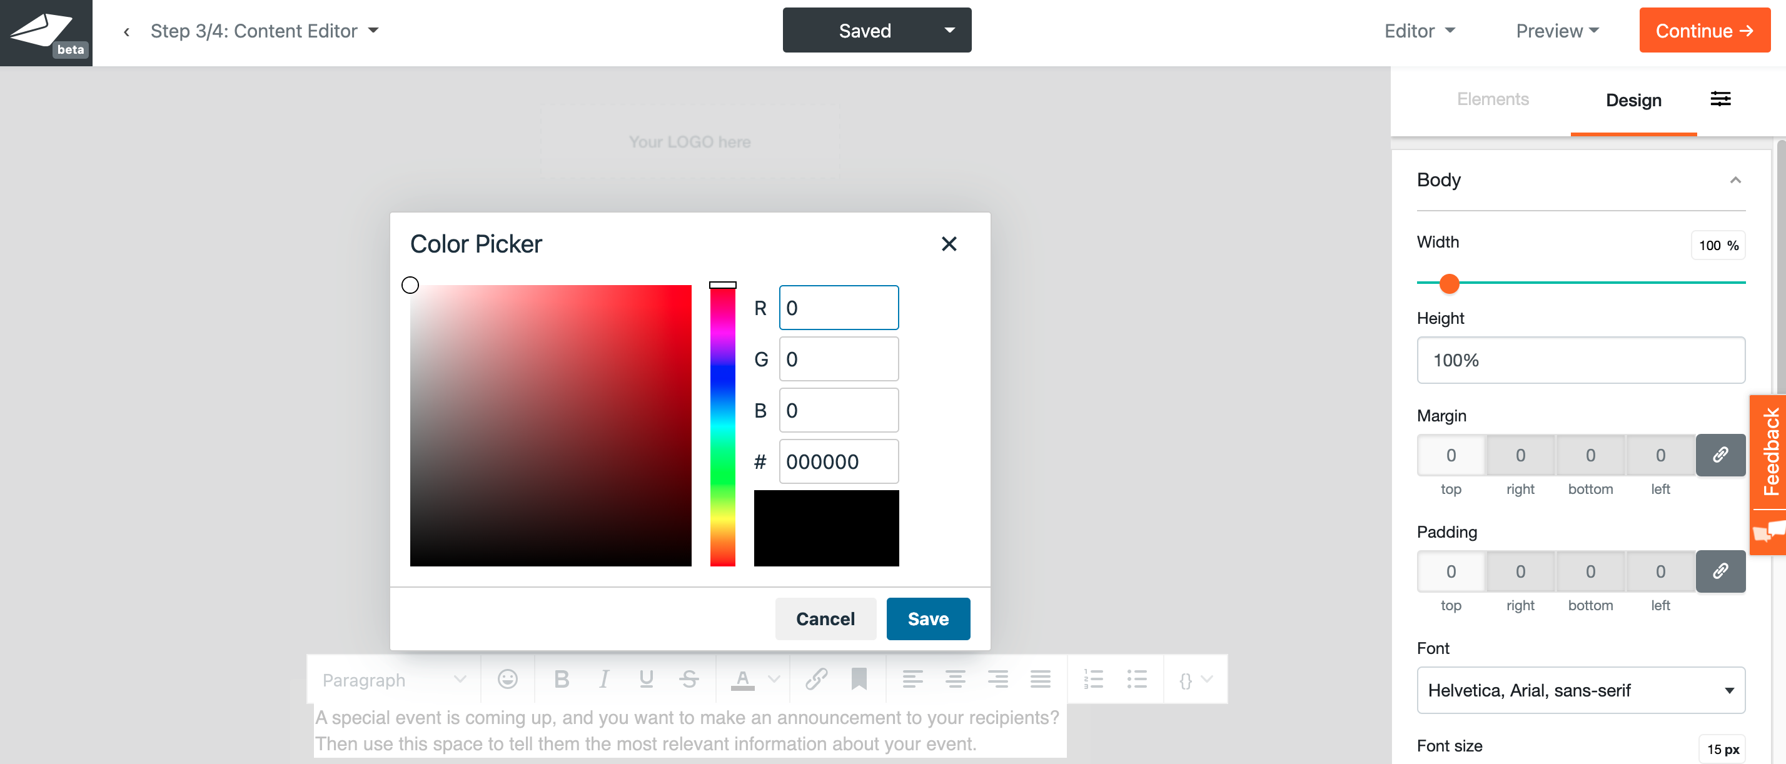
Task: Click the insert link chain icon
Action: [x=816, y=679]
